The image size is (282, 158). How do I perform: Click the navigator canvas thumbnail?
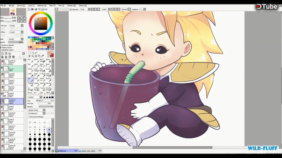coord(13,12)
